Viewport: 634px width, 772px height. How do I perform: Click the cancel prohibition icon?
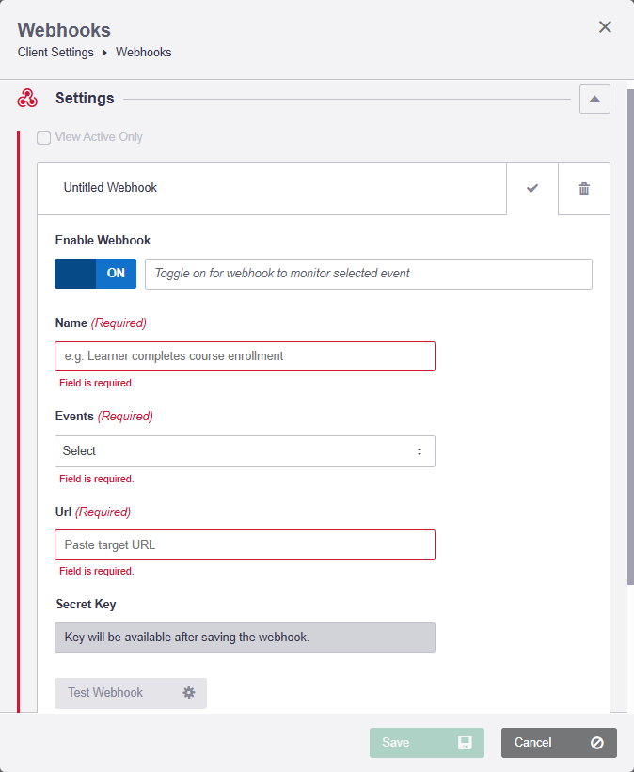(595, 742)
